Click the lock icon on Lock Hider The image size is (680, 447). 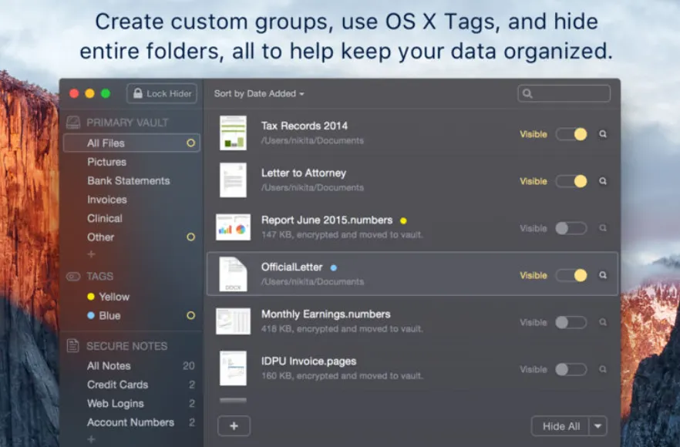138,93
